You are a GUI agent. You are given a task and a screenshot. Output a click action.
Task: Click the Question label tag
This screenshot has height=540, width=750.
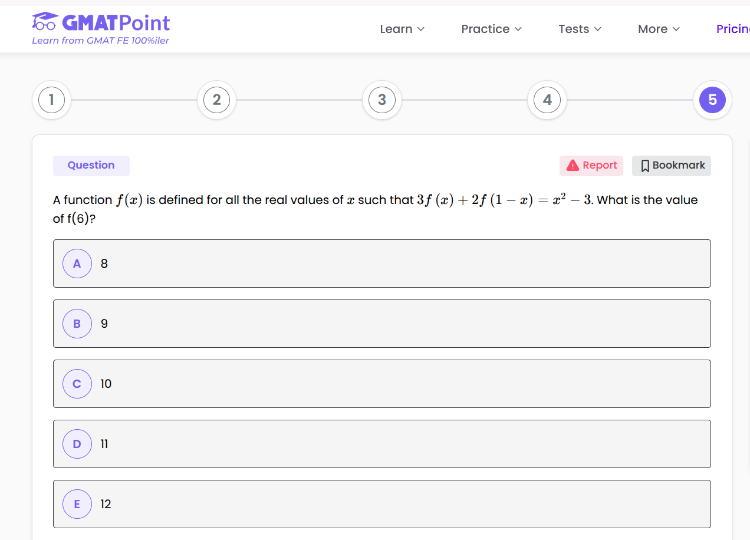click(91, 166)
